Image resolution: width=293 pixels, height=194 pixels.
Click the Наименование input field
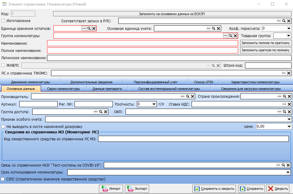142,43
